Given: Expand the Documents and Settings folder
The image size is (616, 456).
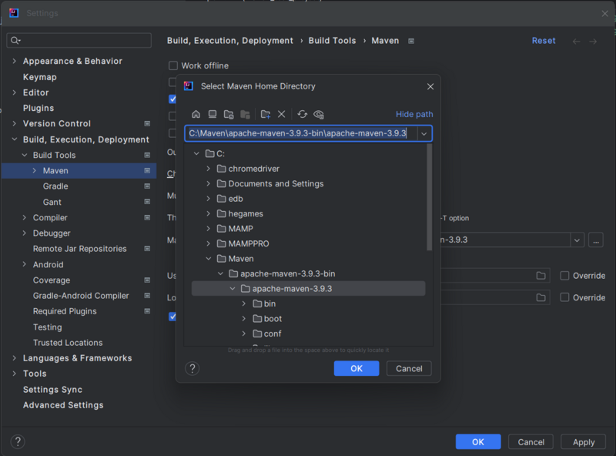Looking at the screenshot, I should 208,183.
